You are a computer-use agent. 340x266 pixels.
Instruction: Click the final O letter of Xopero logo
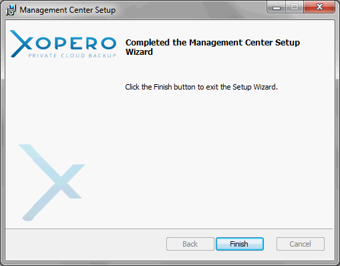tap(109, 43)
